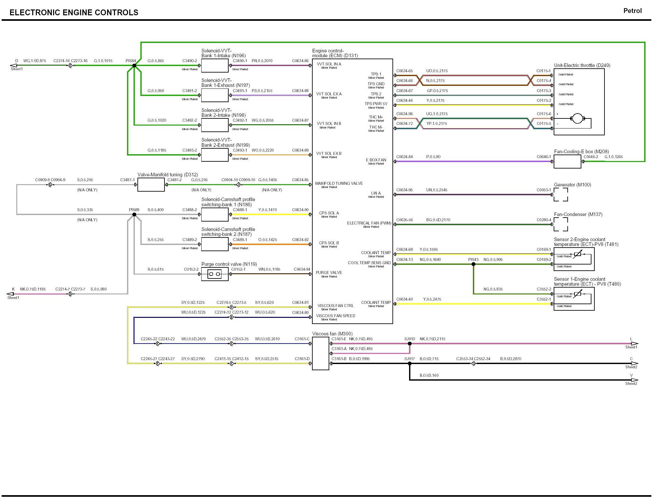Click the Valve-Manifold tuning D312 box
Screen dimensions: 653x501
tap(151, 185)
